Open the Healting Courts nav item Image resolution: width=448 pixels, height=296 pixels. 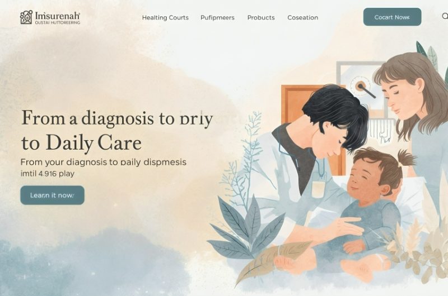click(165, 18)
